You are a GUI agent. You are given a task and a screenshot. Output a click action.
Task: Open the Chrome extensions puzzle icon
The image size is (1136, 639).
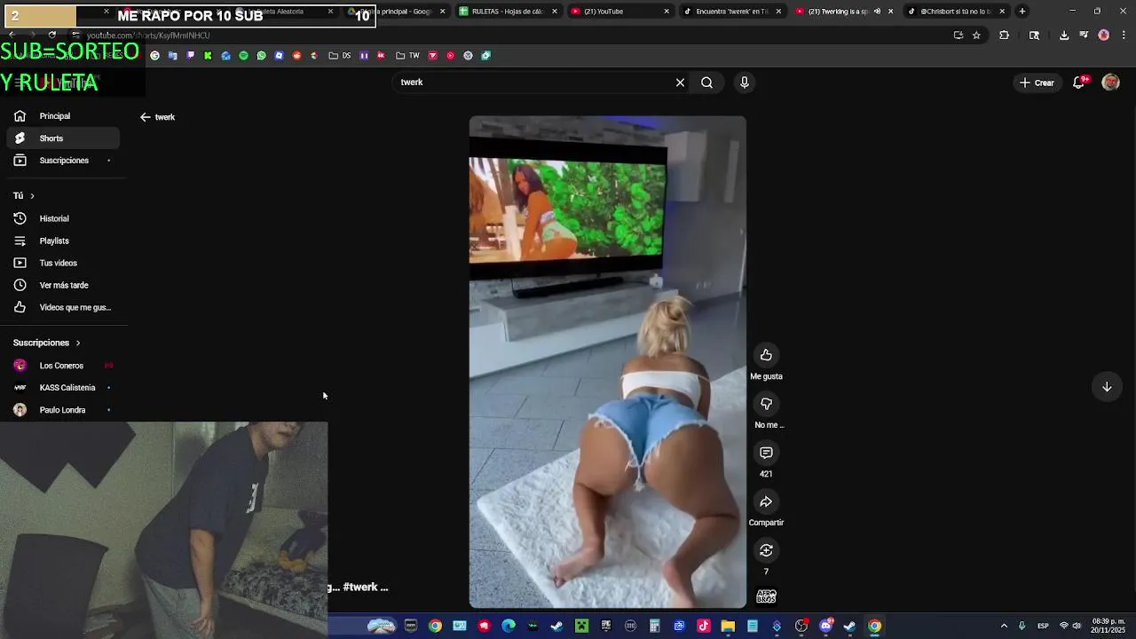(x=1005, y=35)
